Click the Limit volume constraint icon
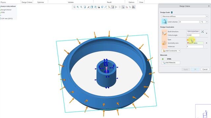This screenshot has width=211, height=118. pyautogui.click(x=164, y=22)
